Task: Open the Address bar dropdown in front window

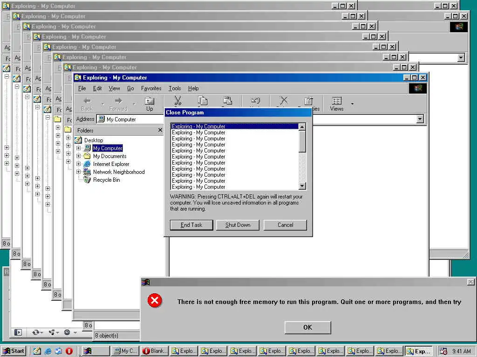Action: (x=420, y=119)
